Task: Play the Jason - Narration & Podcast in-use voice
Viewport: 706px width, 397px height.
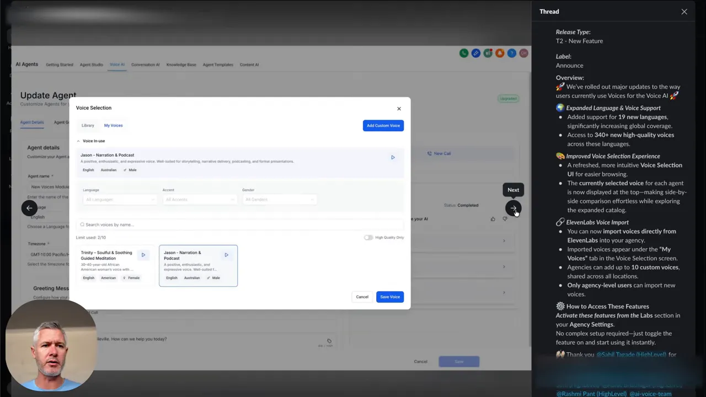Action: pos(393,157)
